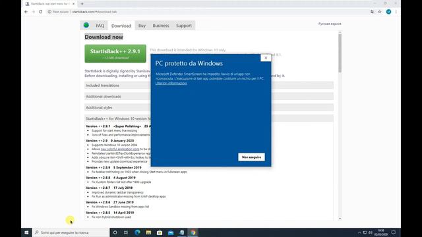The image size is (422, 237).
Task: Click the Chrome icon in the taskbar
Action: point(193,232)
